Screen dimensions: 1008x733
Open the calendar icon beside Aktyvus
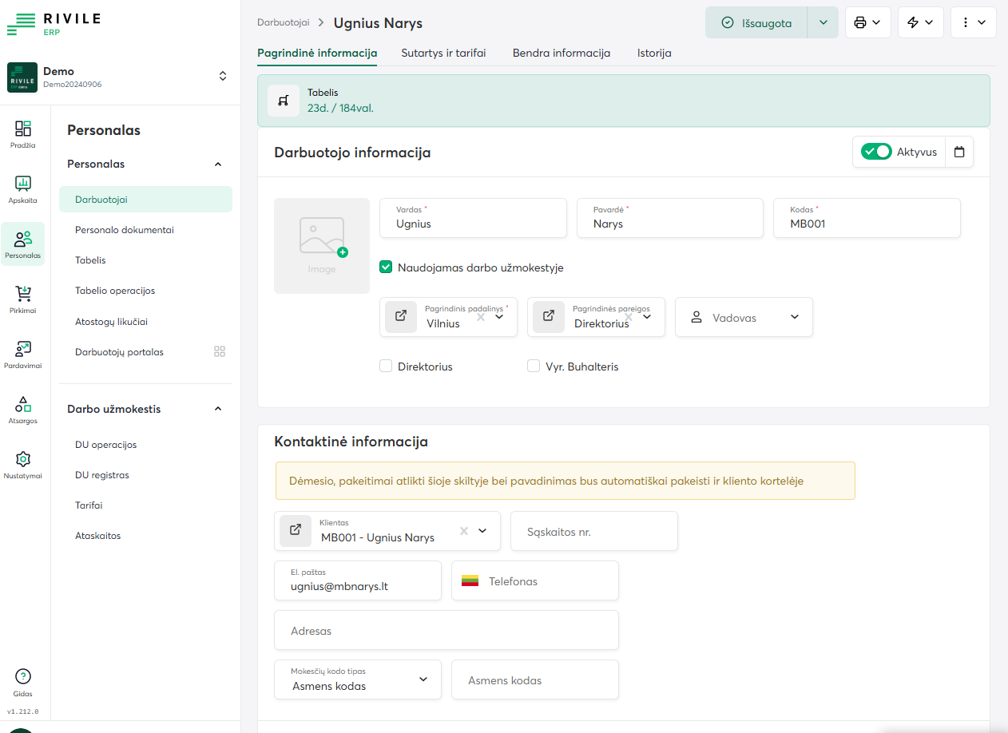(x=958, y=152)
